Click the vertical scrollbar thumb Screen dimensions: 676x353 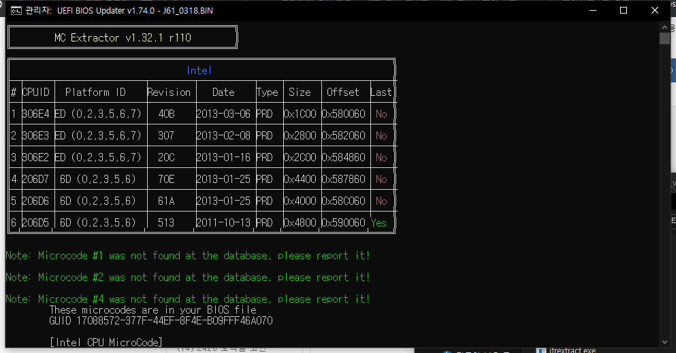click(664, 38)
